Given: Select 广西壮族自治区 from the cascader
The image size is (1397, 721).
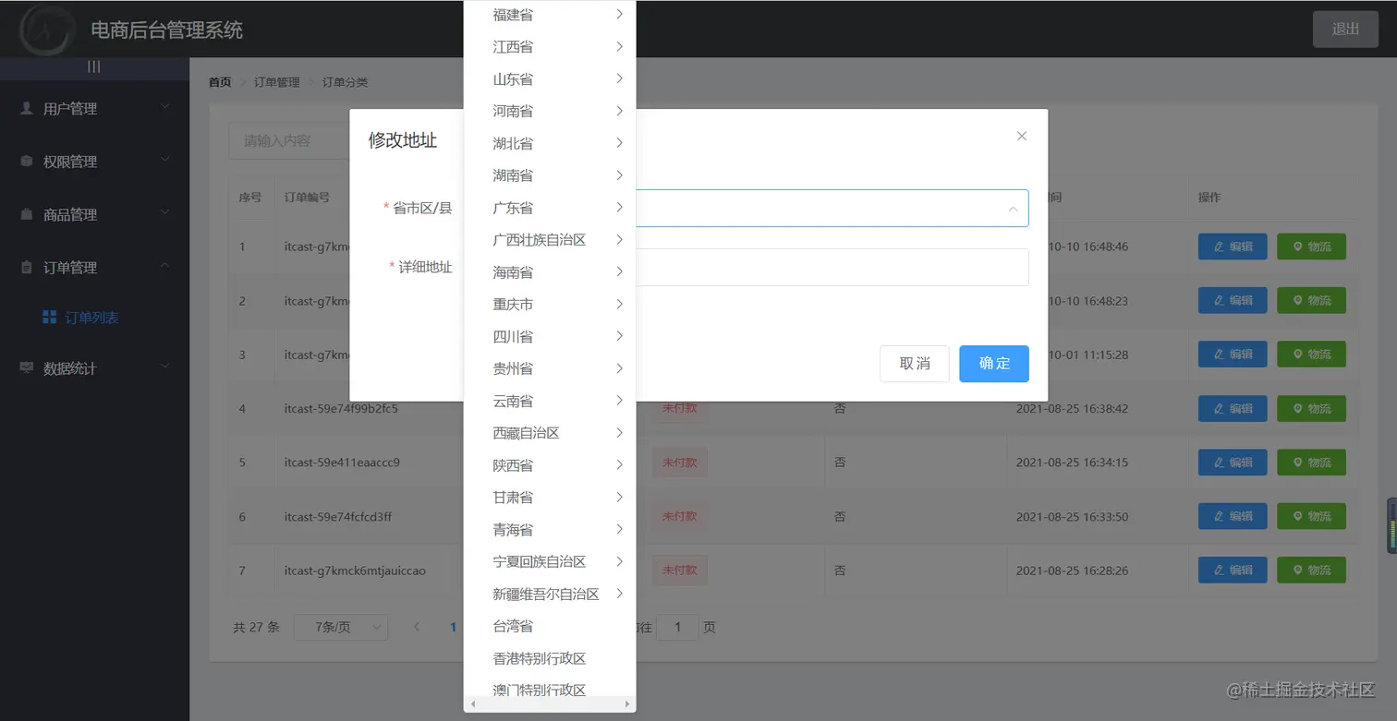Looking at the screenshot, I should click(550, 240).
